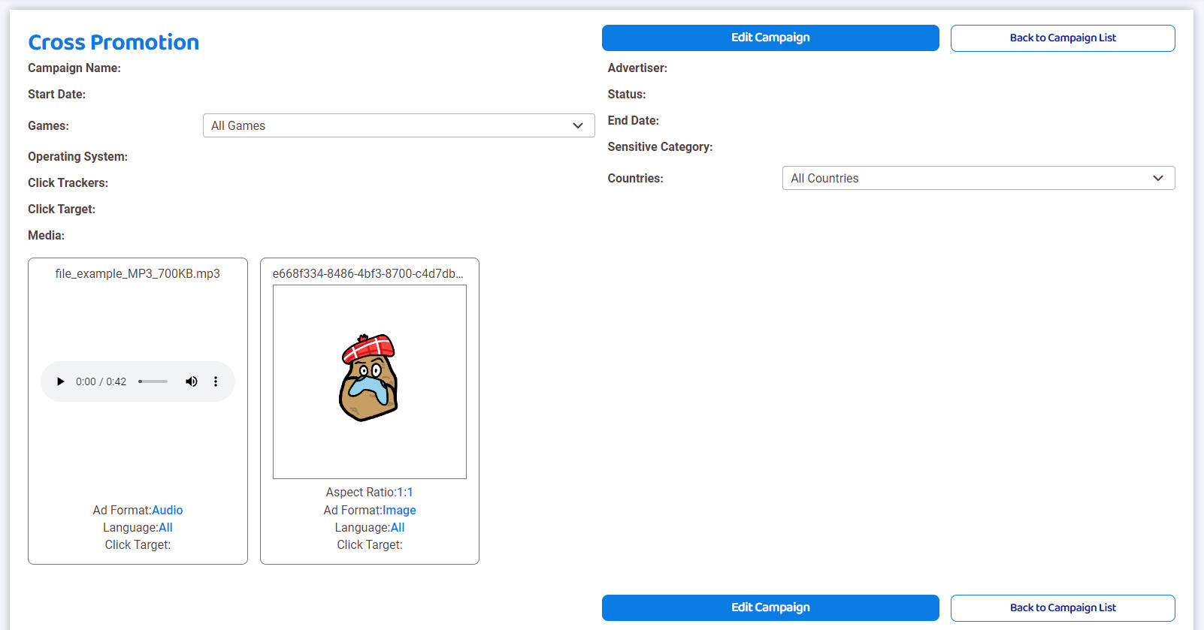The height and width of the screenshot is (630, 1204).
Task: Click the audio seek progress bar
Action: pos(153,381)
